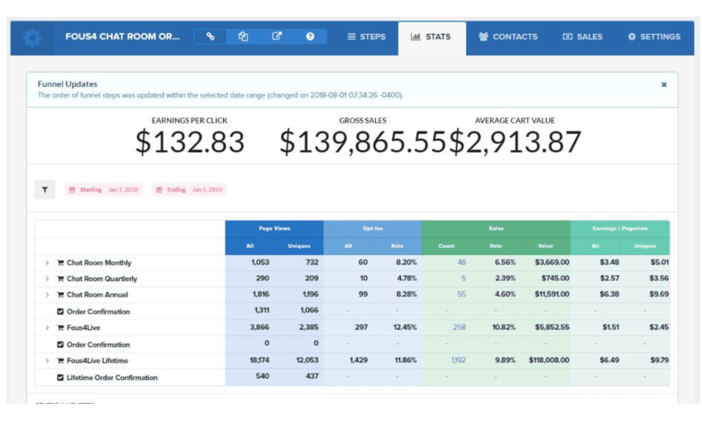Click the 258 sales count link
The width and height of the screenshot is (702, 441).
pyautogui.click(x=459, y=327)
